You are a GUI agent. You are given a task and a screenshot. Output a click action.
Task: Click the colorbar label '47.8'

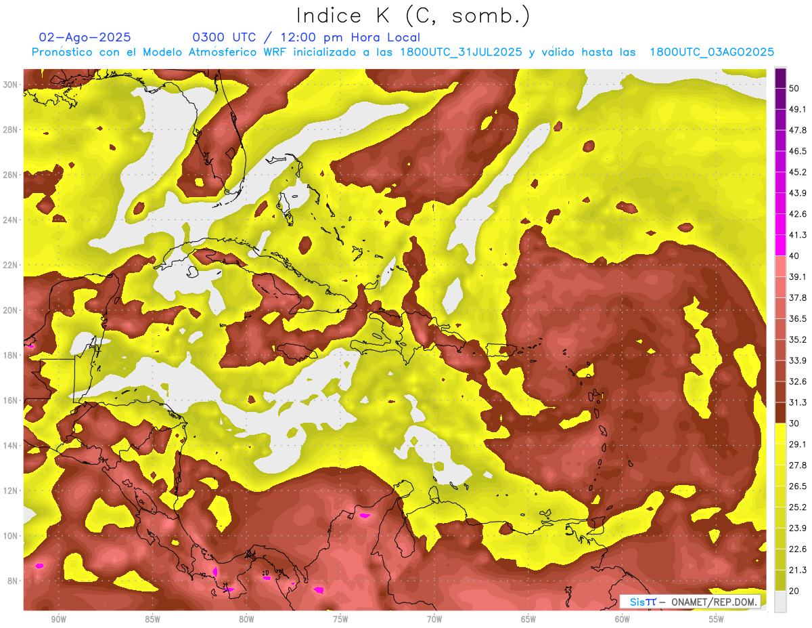pos(797,130)
